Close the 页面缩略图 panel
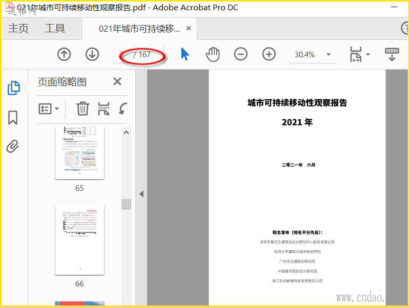The height and width of the screenshot is (307, 410). pyautogui.click(x=117, y=81)
